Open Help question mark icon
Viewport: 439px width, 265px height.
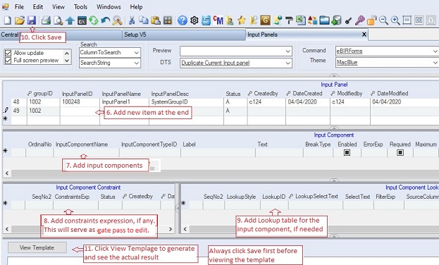coord(183,20)
